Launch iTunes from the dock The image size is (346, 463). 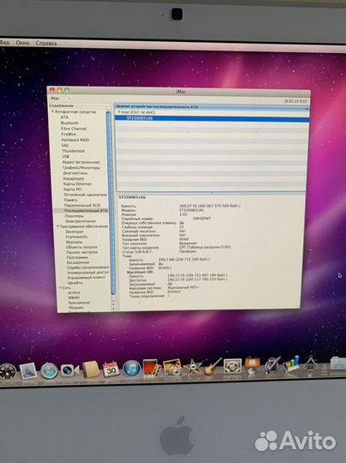[131, 369]
